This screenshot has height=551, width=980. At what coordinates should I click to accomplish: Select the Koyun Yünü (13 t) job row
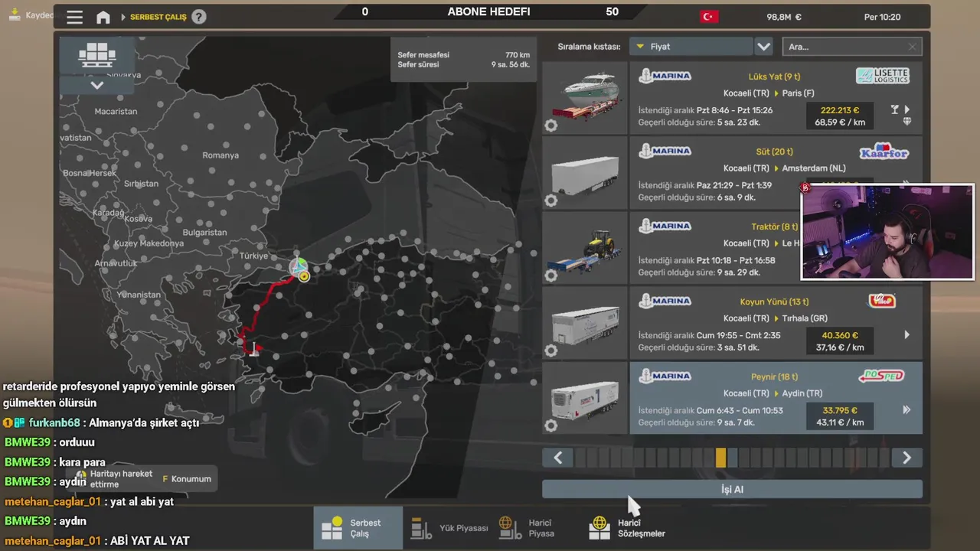(x=776, y=323)
